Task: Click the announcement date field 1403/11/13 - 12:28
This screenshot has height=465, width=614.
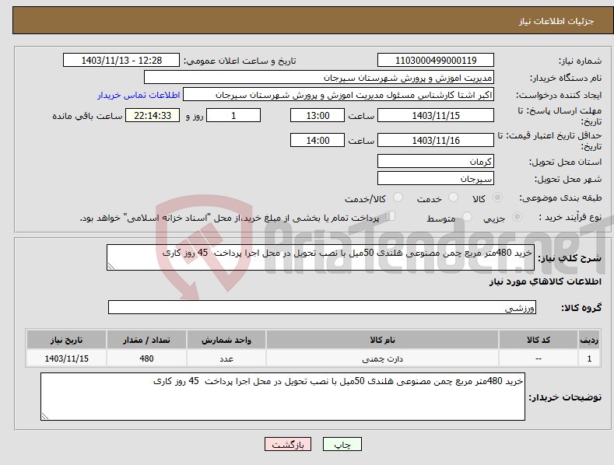Action: [121, 61]
